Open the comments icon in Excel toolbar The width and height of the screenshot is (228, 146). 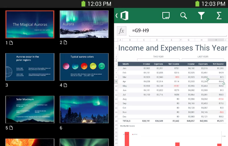[x=166, y=16]
